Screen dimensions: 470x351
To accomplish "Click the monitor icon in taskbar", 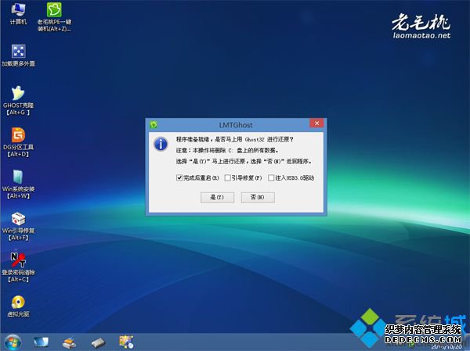I will click(41, 342).
